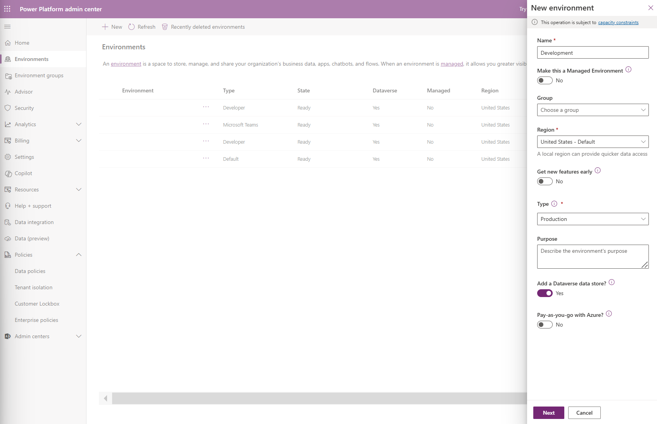Open the Copilot section in the sidebar
The image size is (657, 424).
(23, 173)
